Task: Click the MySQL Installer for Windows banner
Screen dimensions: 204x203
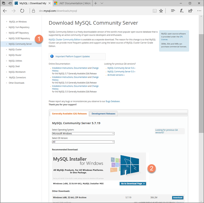Action: click(x=99, y=166)
